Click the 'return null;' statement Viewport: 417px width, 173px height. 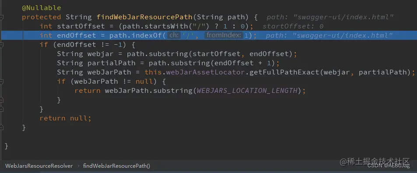point(66,118)
